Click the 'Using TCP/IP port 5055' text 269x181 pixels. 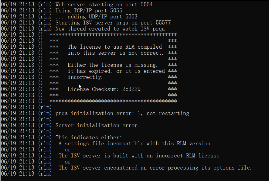pyautogui.click(x=89, y=11)
